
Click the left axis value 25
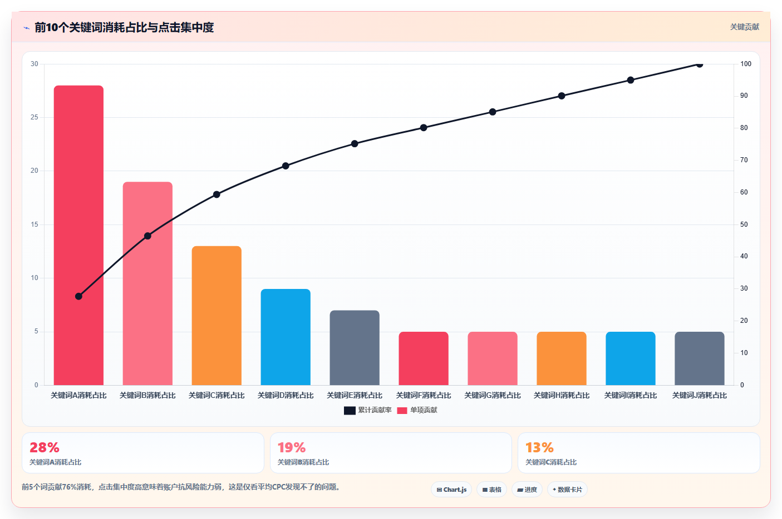coord(35,117)
